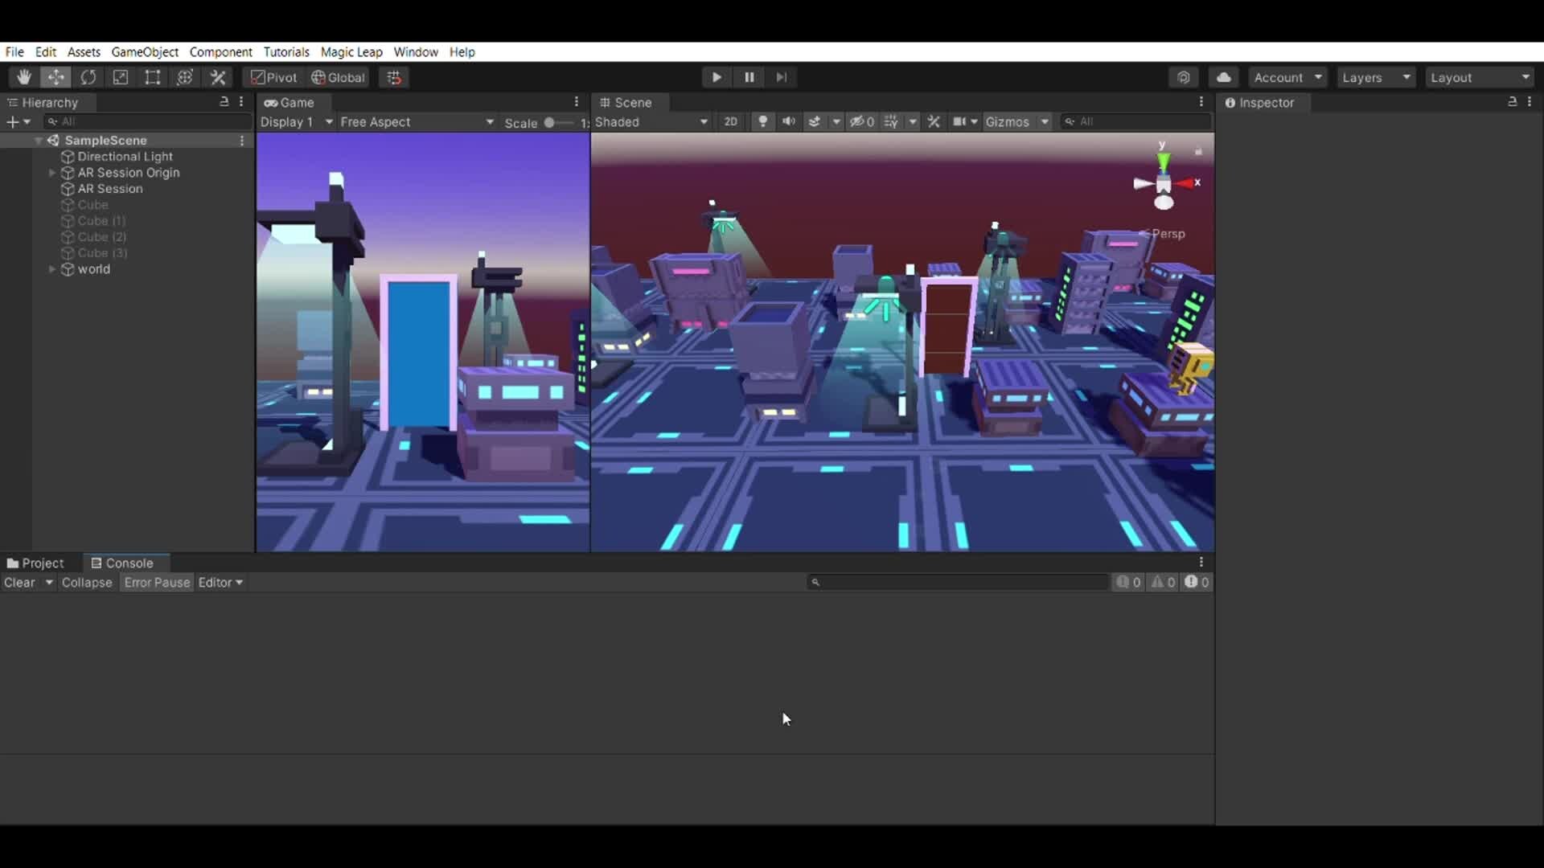This screenshot has width=1544, height=868.
Task: Click the Play button to enter play mode
Action: [716, 76]
